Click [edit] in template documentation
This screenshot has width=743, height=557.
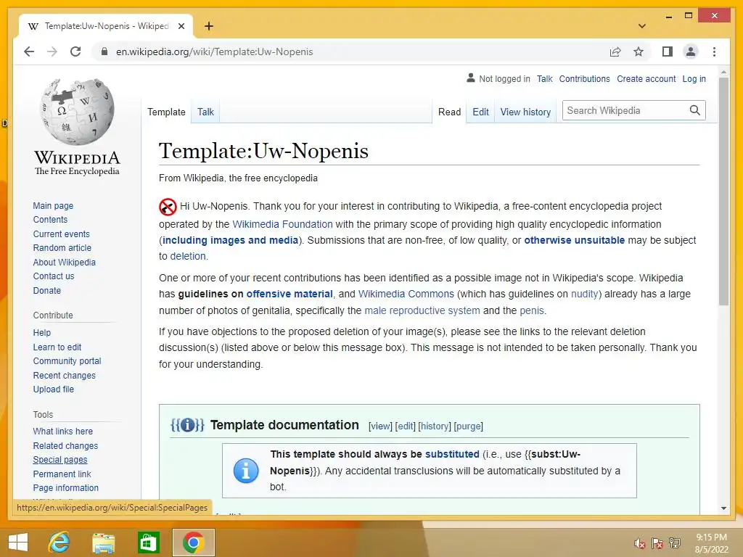tap(405, 426)
